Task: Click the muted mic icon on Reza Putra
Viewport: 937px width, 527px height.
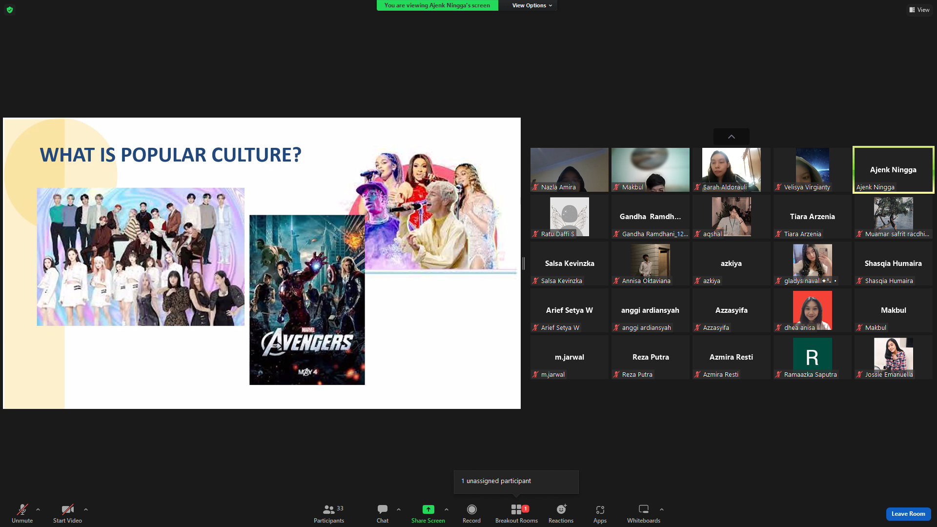Action: tap(616, 375)
